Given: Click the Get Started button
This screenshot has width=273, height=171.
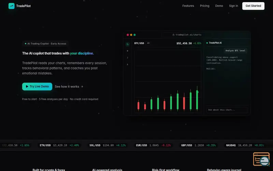Looking at the screenshot, I should coord(253,6).
